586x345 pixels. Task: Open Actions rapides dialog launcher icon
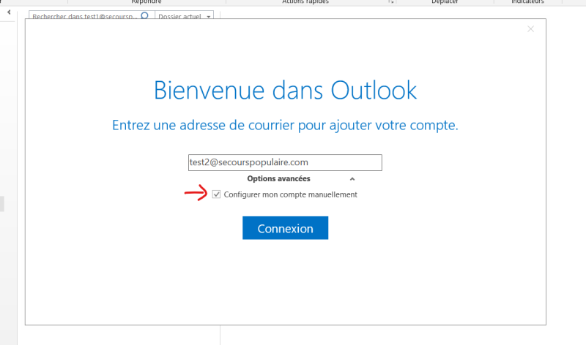coord(390,2)
